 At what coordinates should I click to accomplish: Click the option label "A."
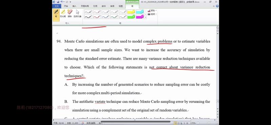click(x=66, y=85)
